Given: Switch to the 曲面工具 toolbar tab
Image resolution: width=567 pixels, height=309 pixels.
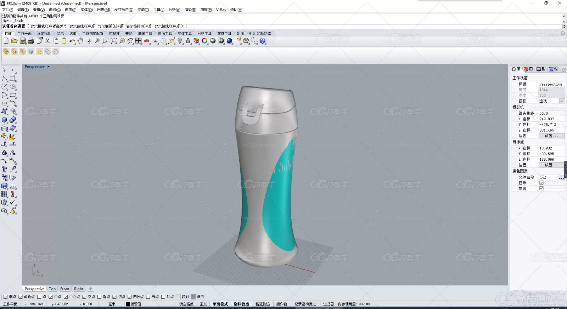Looking at the screenshot, I should click(x=165, y=34).
